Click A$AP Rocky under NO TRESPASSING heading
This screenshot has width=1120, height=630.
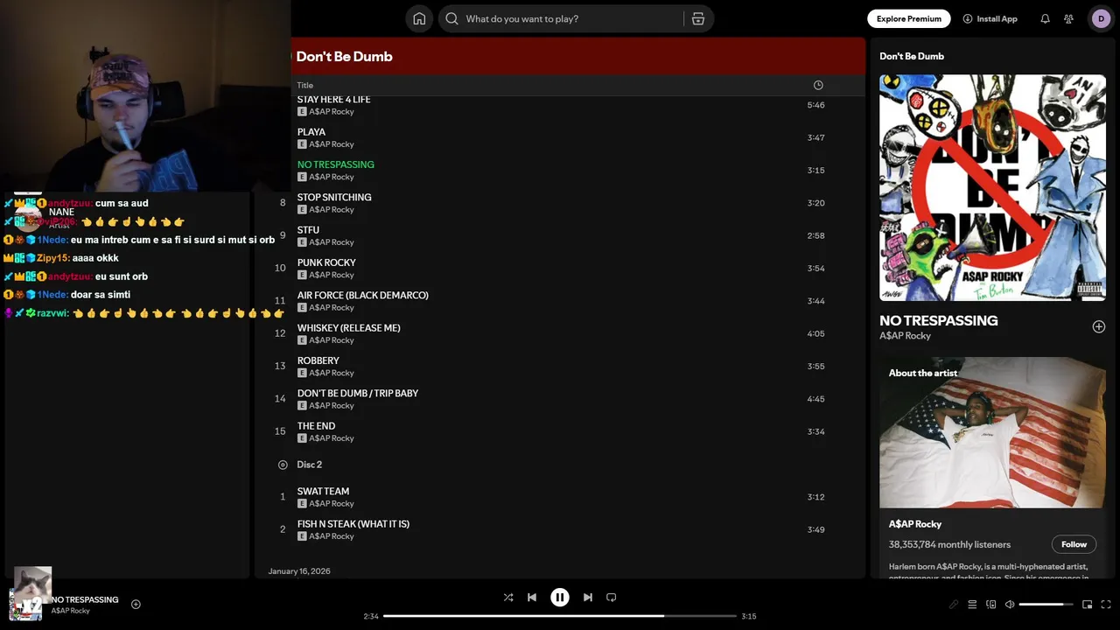pos(905,336)
